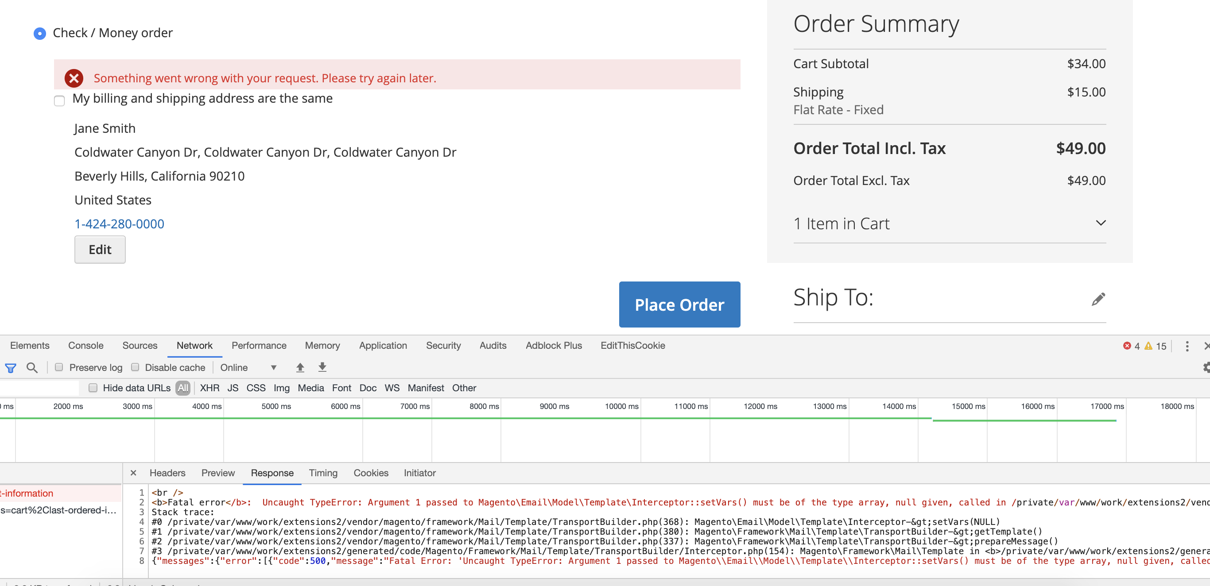Enable the Disable cache option
Image resolution: width=1210 pixels, height=586 pixels.
coord(136,368)
